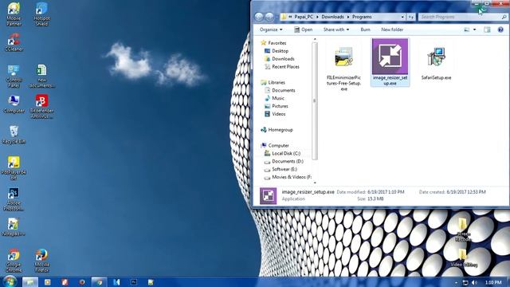510x287 pixels.
Task: Select the image_resizer_setup.exe file
Action: (390, 62)
